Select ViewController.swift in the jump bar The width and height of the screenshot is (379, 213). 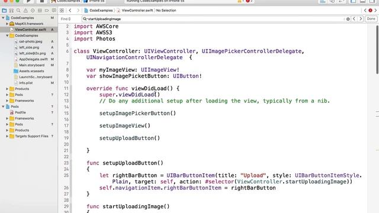(135, 11)
